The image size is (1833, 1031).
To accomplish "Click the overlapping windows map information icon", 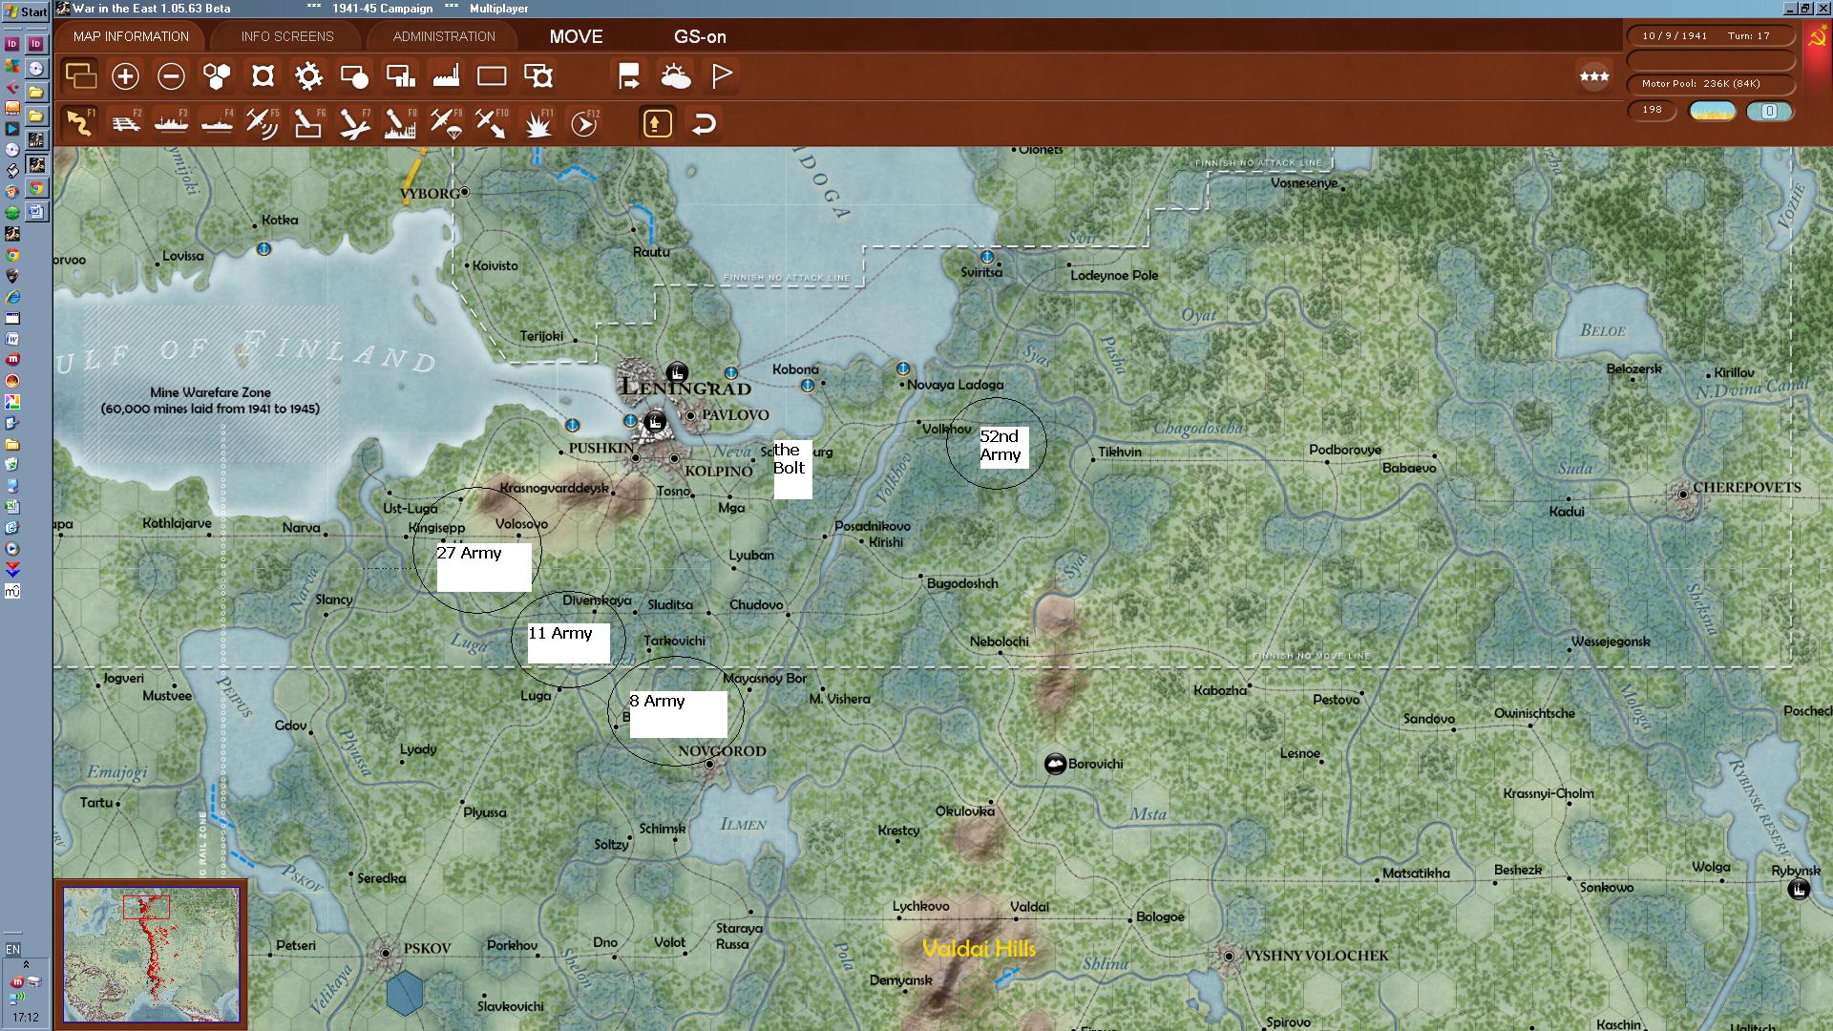I will point(80,75).
